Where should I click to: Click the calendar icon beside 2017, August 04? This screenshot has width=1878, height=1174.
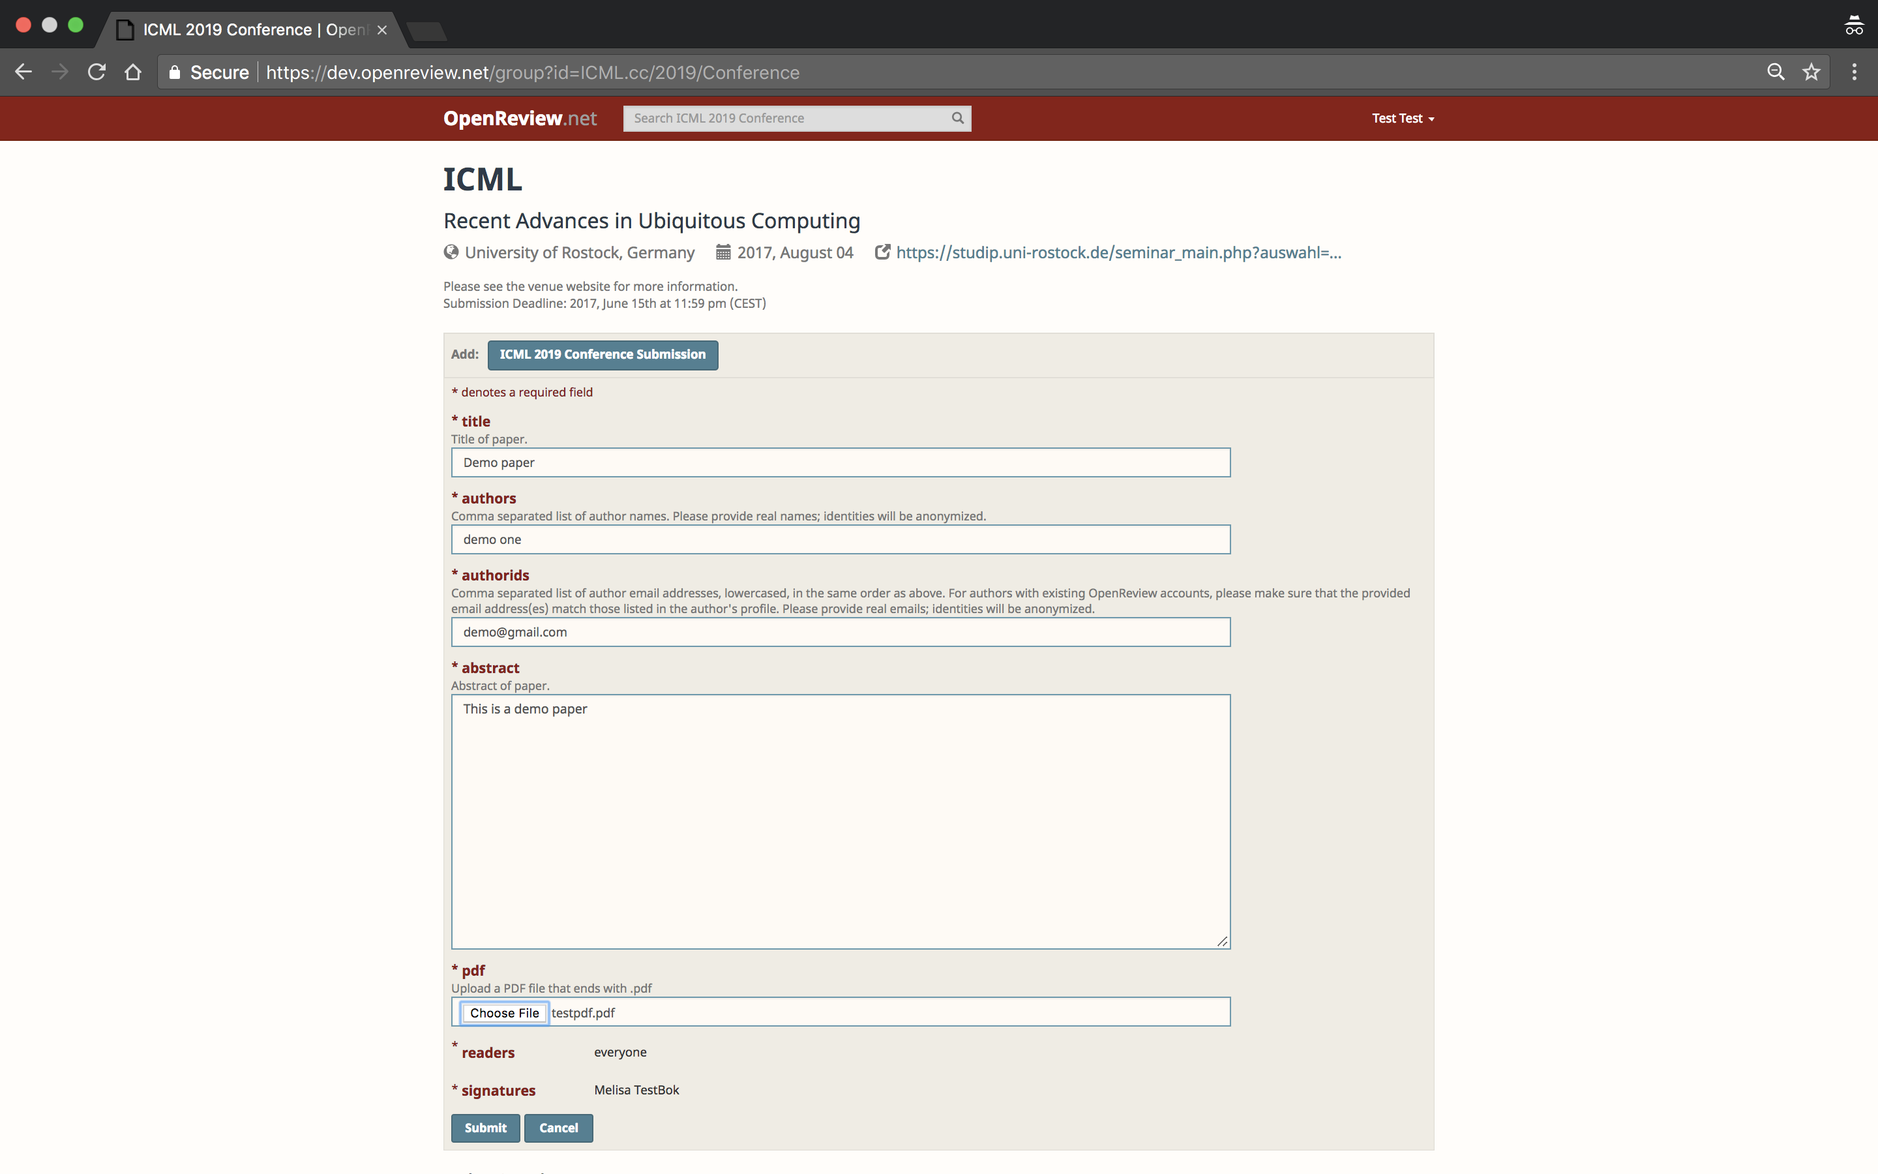(x=723, y=252)
